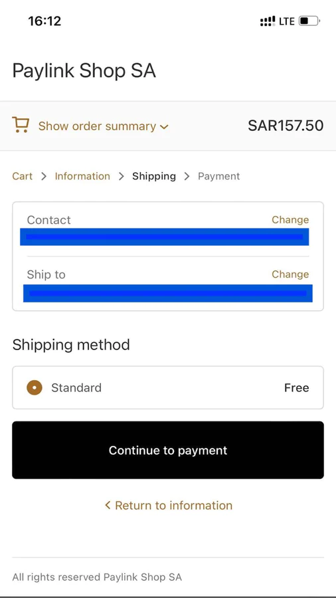
Task: Click the order summary dropdown chevron
Action: pos(164,127)
